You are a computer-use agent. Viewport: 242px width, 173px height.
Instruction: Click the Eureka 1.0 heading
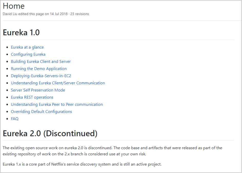[x=21, y=32]
